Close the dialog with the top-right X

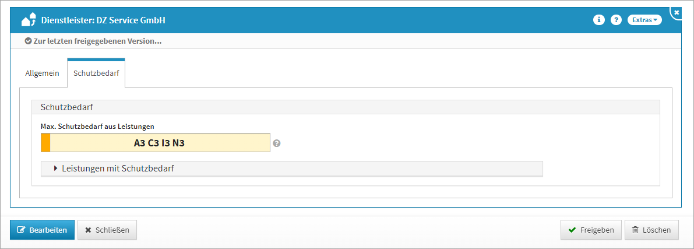pyautogui.click(x=677, y=12)
